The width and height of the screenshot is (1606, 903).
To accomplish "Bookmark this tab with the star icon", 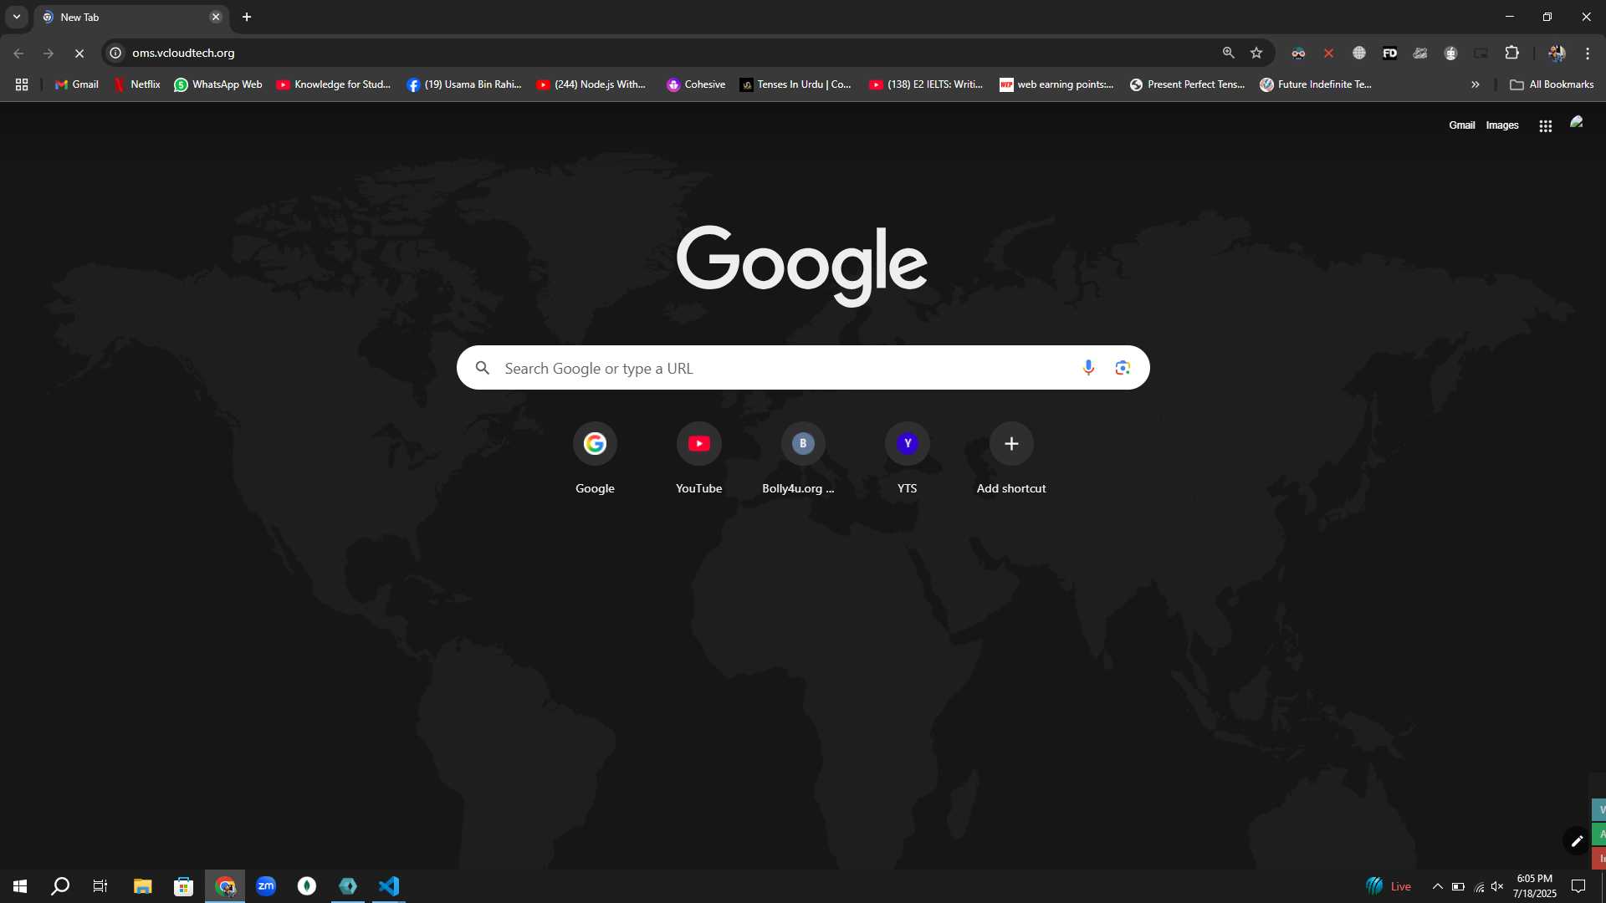I will click(1256, 53).
